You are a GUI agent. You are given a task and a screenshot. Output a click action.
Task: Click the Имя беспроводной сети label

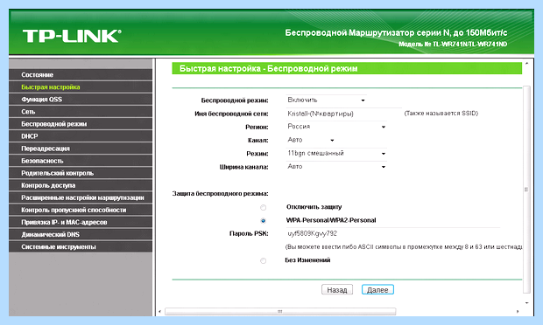click(x=231, y=114)
